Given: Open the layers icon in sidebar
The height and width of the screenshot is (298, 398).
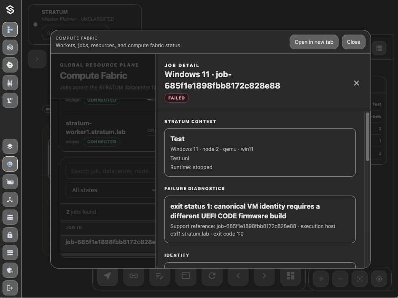Looking at the screenshot, I should pos(10,146).
